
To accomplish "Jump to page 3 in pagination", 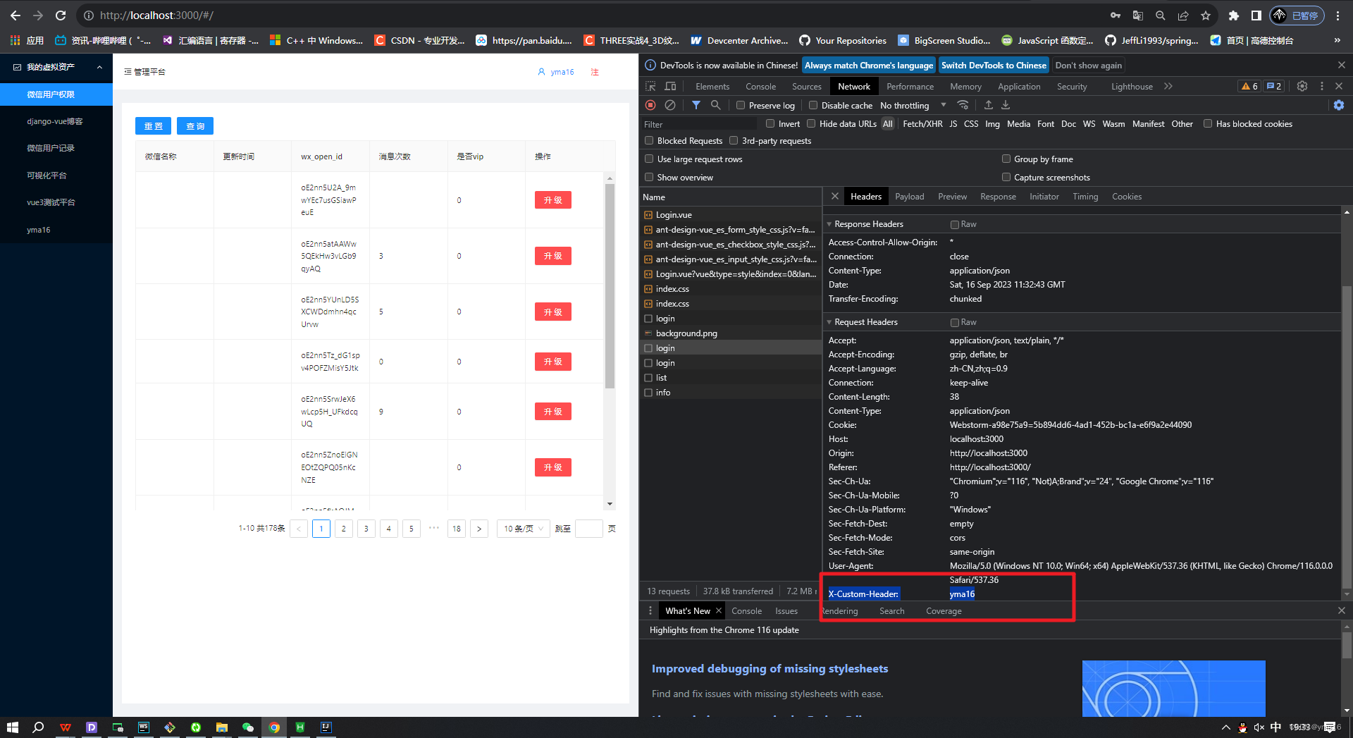I will tap(366, 529).
